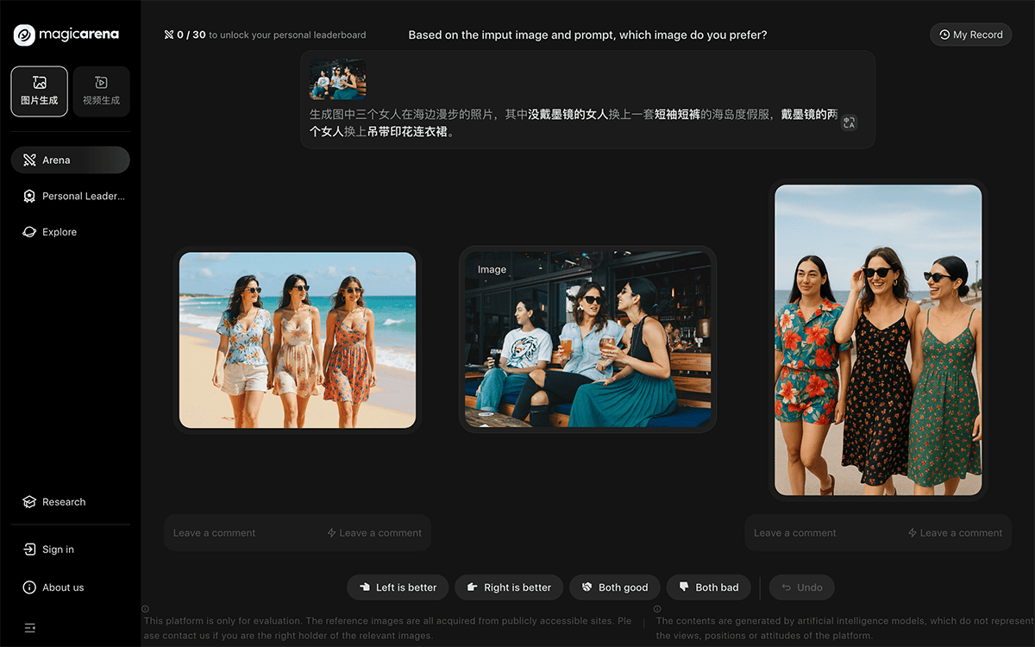Open the Research section
Screen dimensions: 1035x647
point(63,502)
